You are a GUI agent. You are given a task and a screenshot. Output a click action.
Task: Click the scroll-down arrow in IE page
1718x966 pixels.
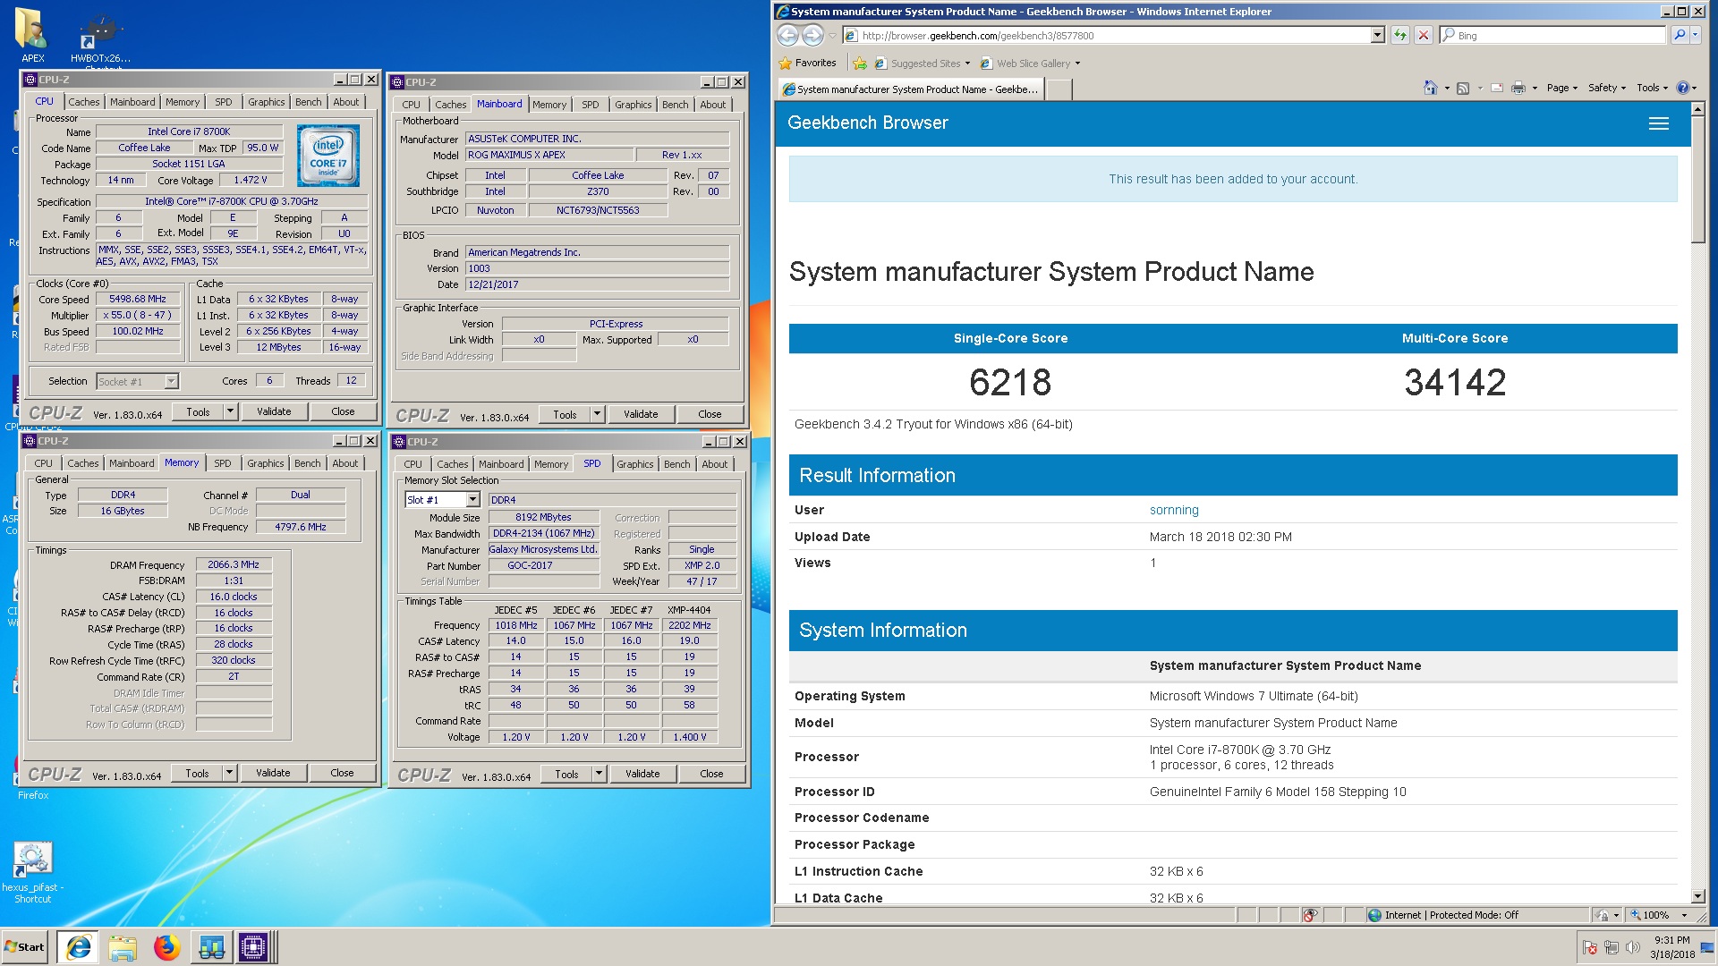1698,896
